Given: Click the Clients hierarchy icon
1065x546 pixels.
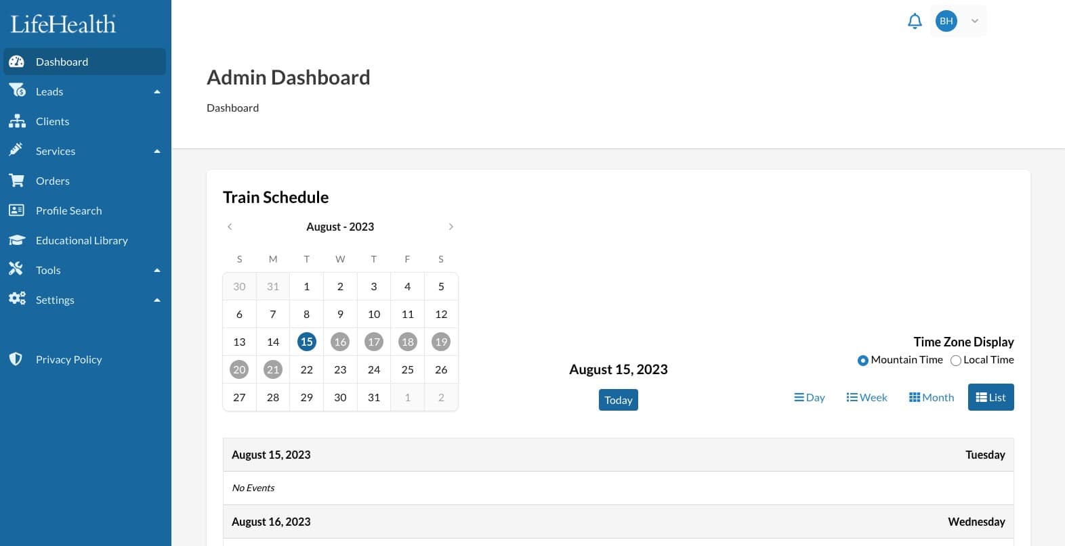Looking at the screenshot, I should (x=17, y=121).
